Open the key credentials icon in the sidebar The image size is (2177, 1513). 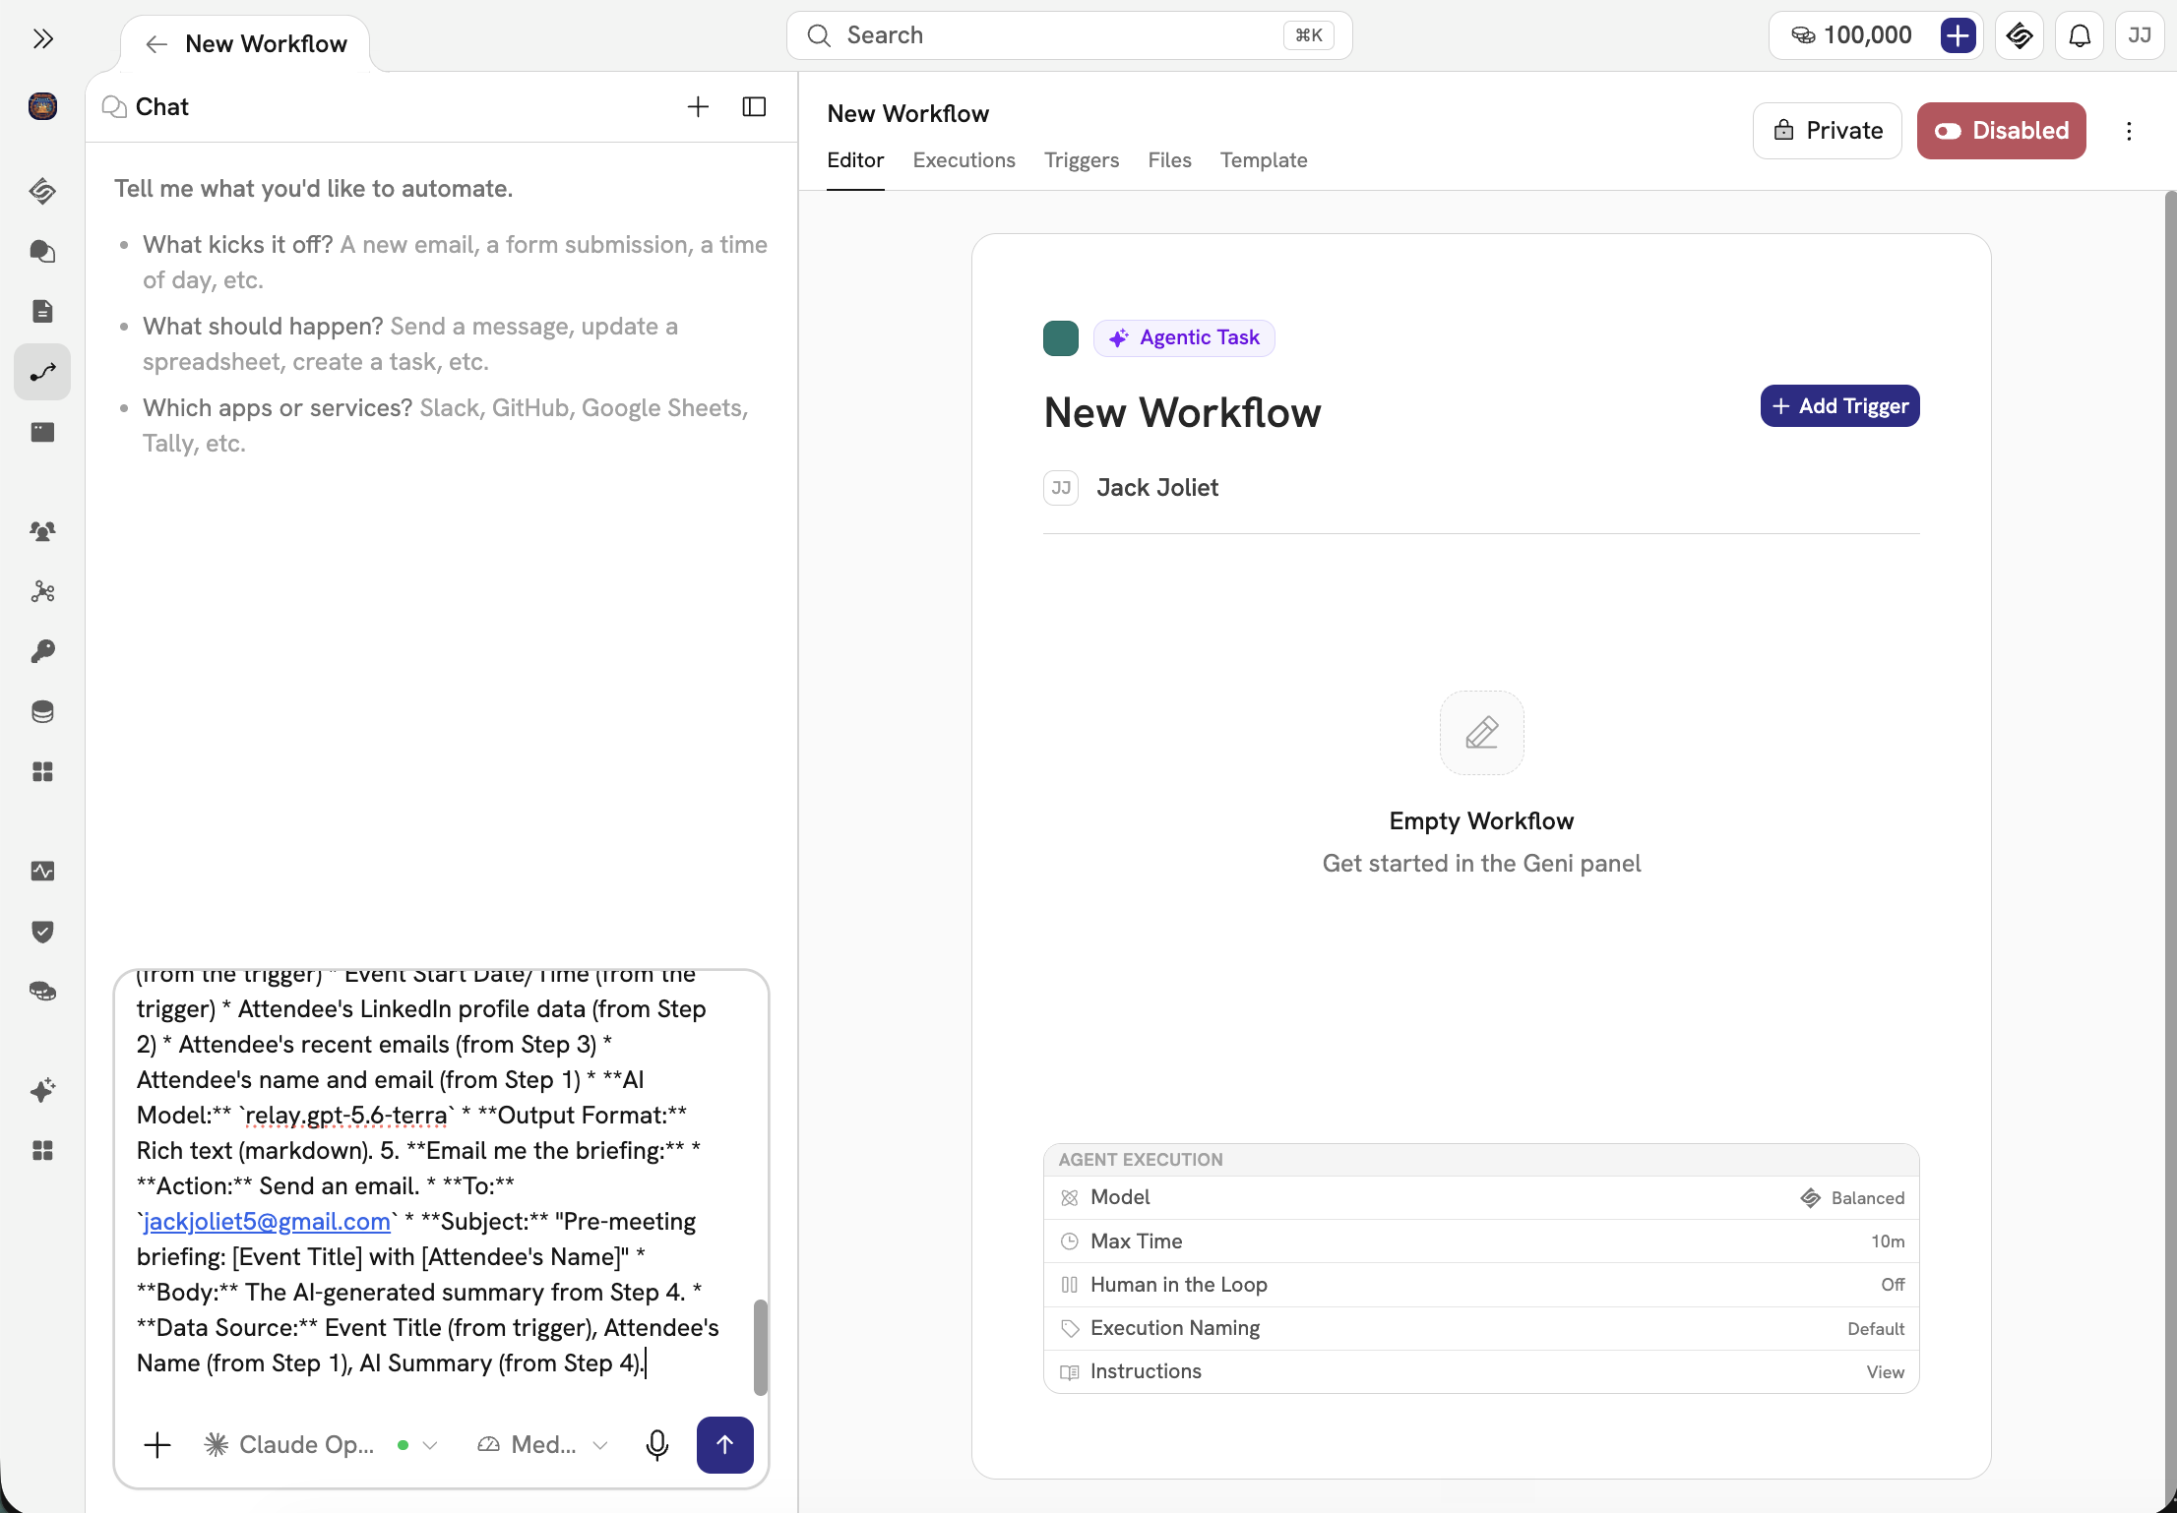tap(42, 651)
